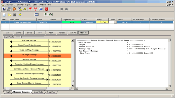The width and height of the screenshot is (175, 98).
Task: Click the yellow EndCall events cell
Action: pyautogui.click(x=102, y=22)
